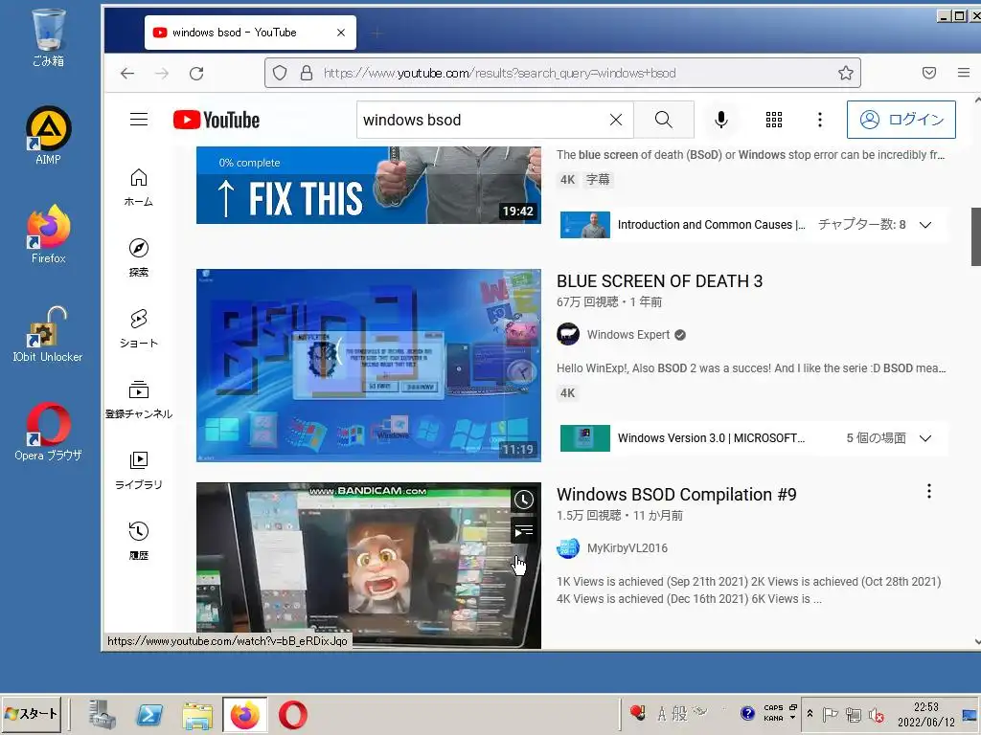The image size is (981, 735).
Task: Click Watch Later clock on Compilation #9 thumbnail
Action: tap(524, 500)
